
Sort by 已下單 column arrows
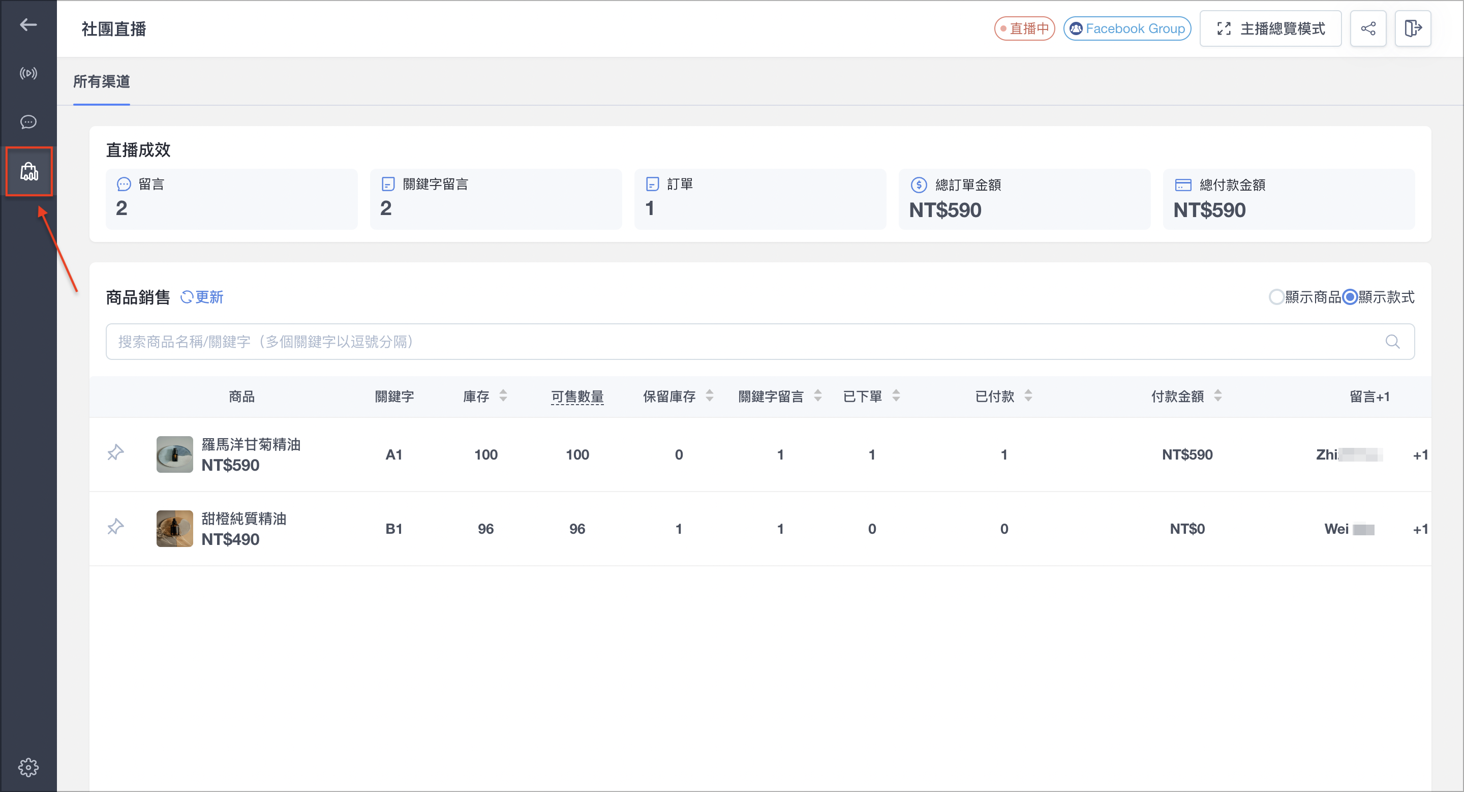tap(896, 396)
